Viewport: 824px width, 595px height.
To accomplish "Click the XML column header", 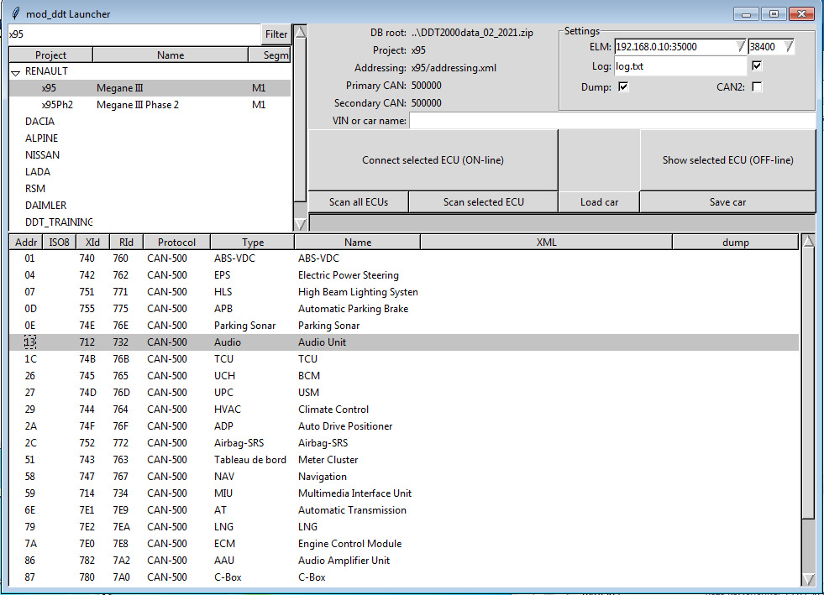I will (546, 243).
